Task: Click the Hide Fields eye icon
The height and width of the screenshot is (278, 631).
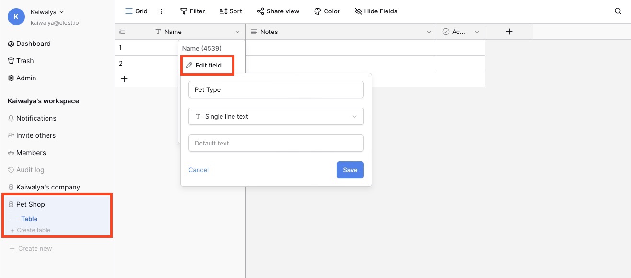Action: click(358, 11)
